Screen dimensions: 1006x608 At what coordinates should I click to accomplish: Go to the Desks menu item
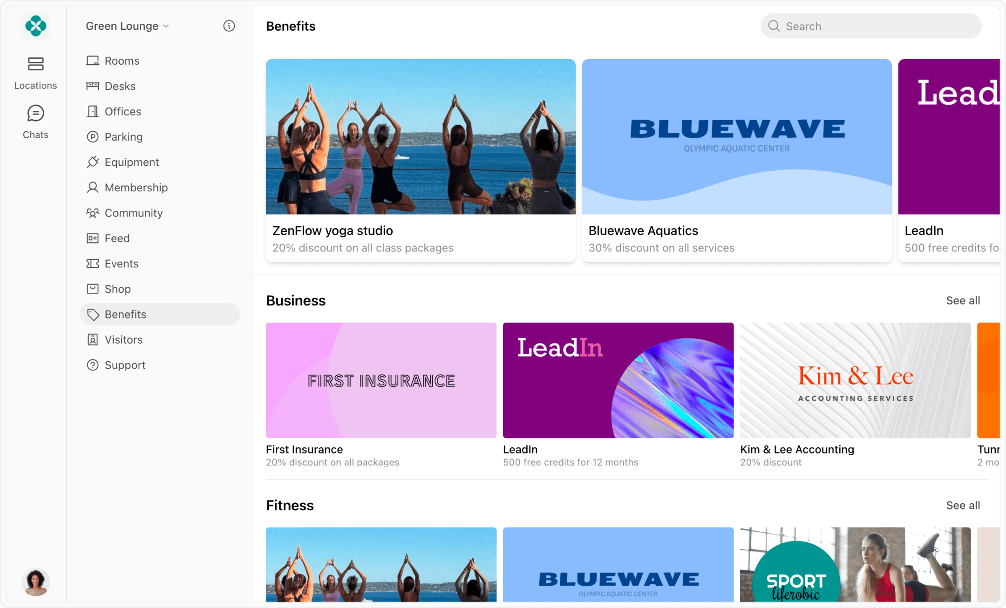120,86
